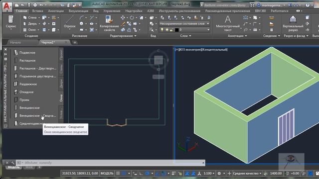
Task: Click the viewport label ЮЗ изометрия
Action: pos(190,50)
